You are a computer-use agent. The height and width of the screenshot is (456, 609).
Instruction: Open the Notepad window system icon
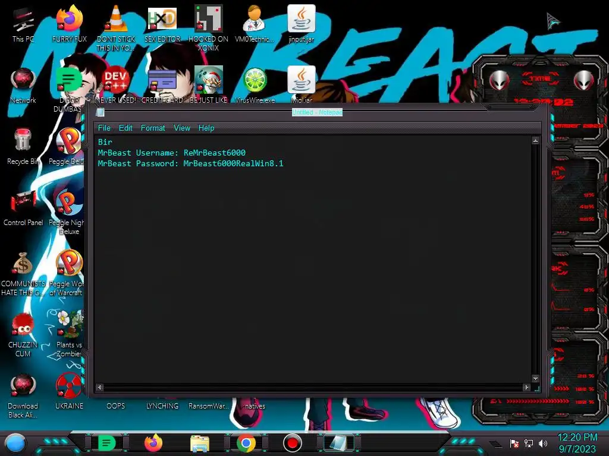pyautogui.click(x=100, y=112)
